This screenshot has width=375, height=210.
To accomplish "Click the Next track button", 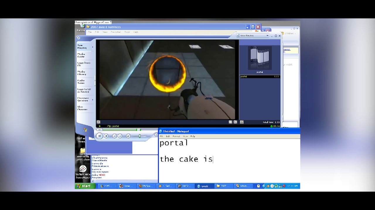I will click(120, 136).
